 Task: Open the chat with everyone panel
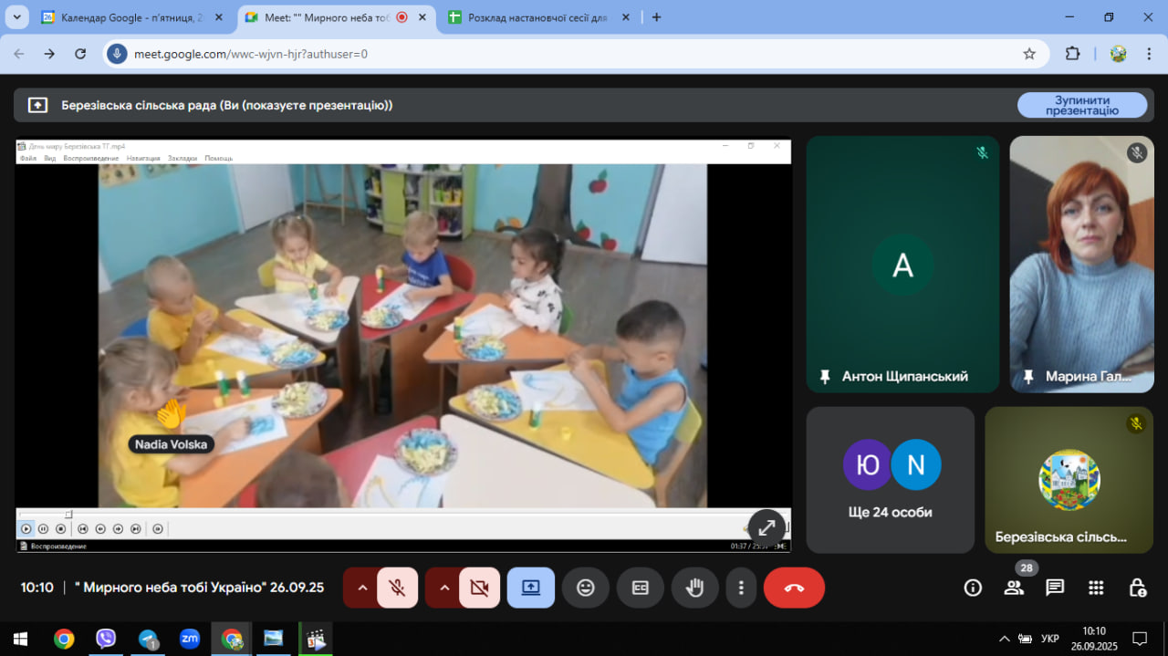tap(1055, 588)
